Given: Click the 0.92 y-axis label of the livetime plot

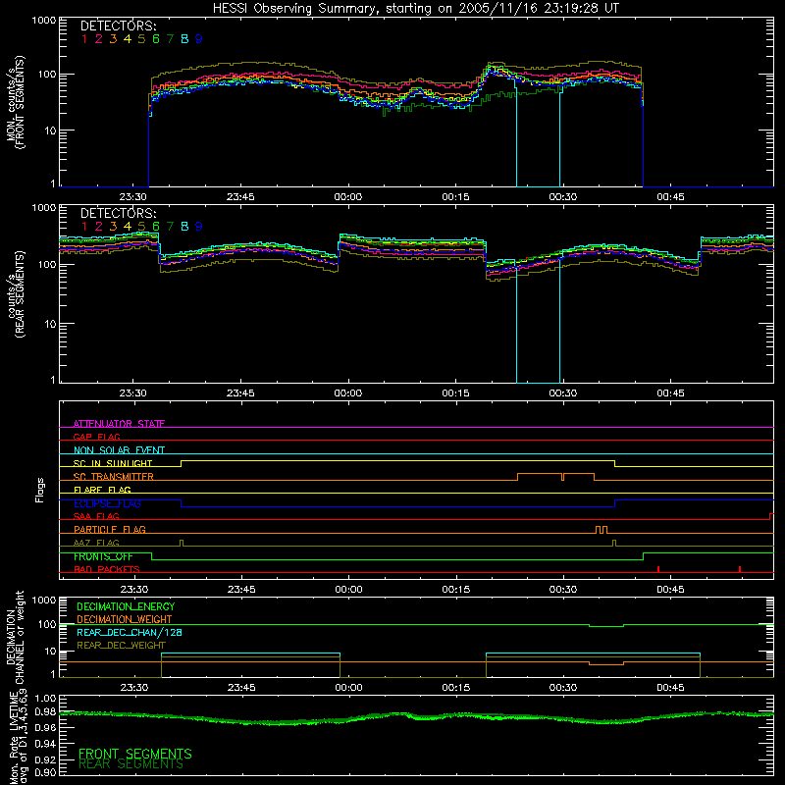Looking at the screenshot, I should (45, 759).
